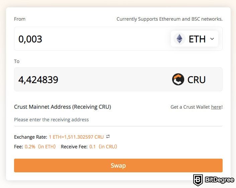Screen dimensions: 236x188
Task: Click the orange Swap button
Action: (x=118, y=165)
